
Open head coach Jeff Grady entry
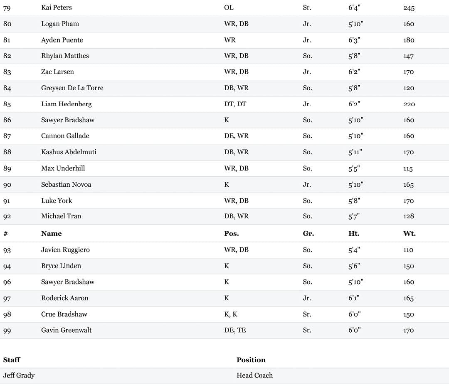(x=19, y=376)
